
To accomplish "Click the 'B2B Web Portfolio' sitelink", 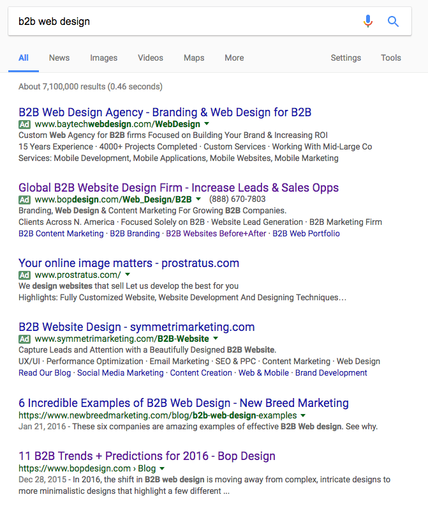I will [306, 233].
